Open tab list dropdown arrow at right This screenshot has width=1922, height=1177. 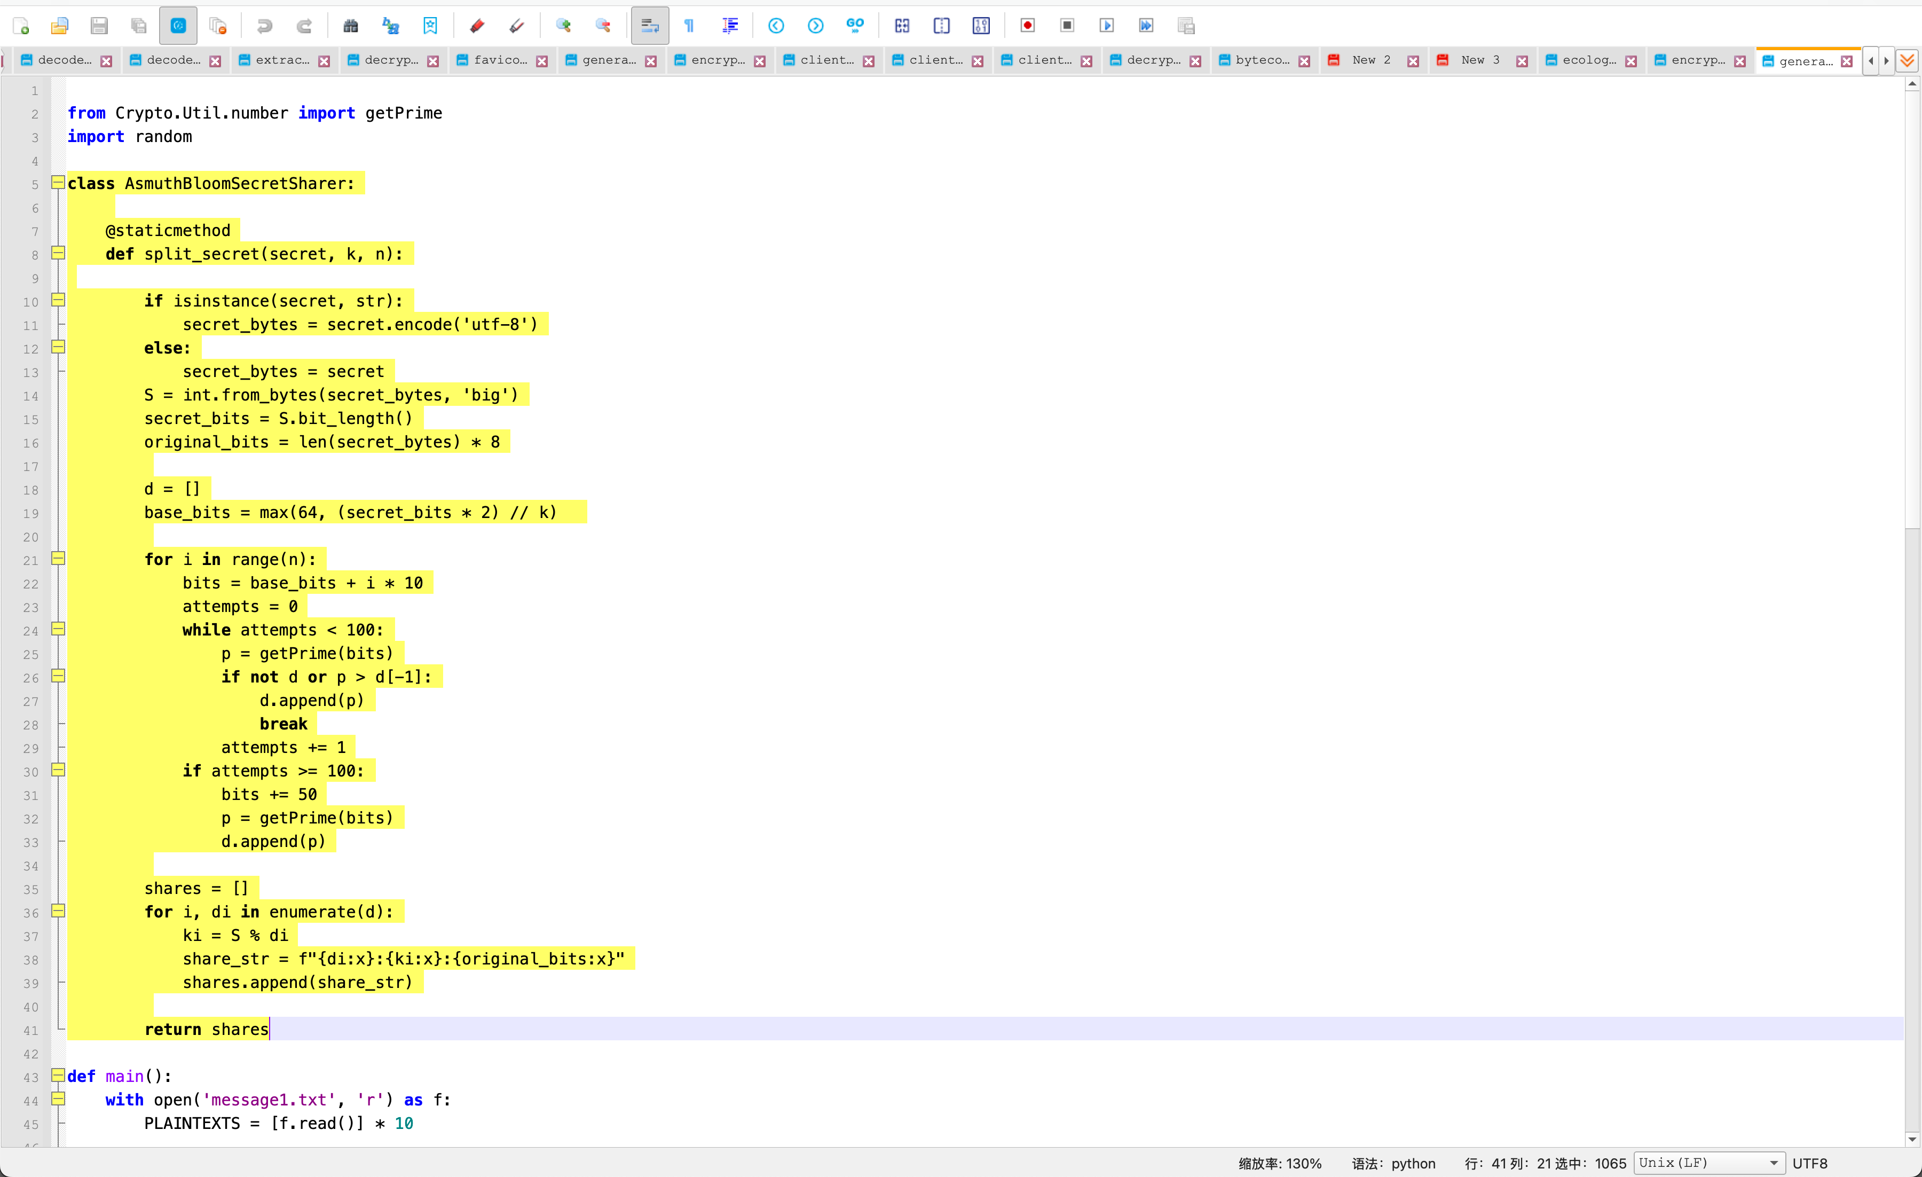pyautogui.click(x=1907, y=60)
